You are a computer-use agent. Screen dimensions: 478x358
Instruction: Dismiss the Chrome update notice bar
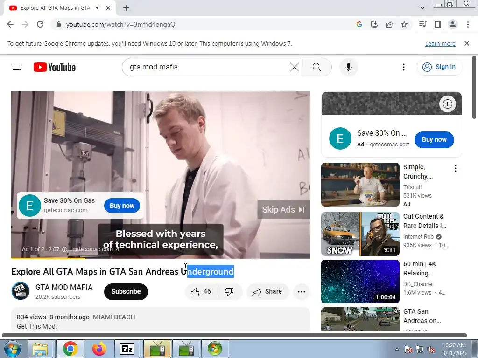pos(466,43)
